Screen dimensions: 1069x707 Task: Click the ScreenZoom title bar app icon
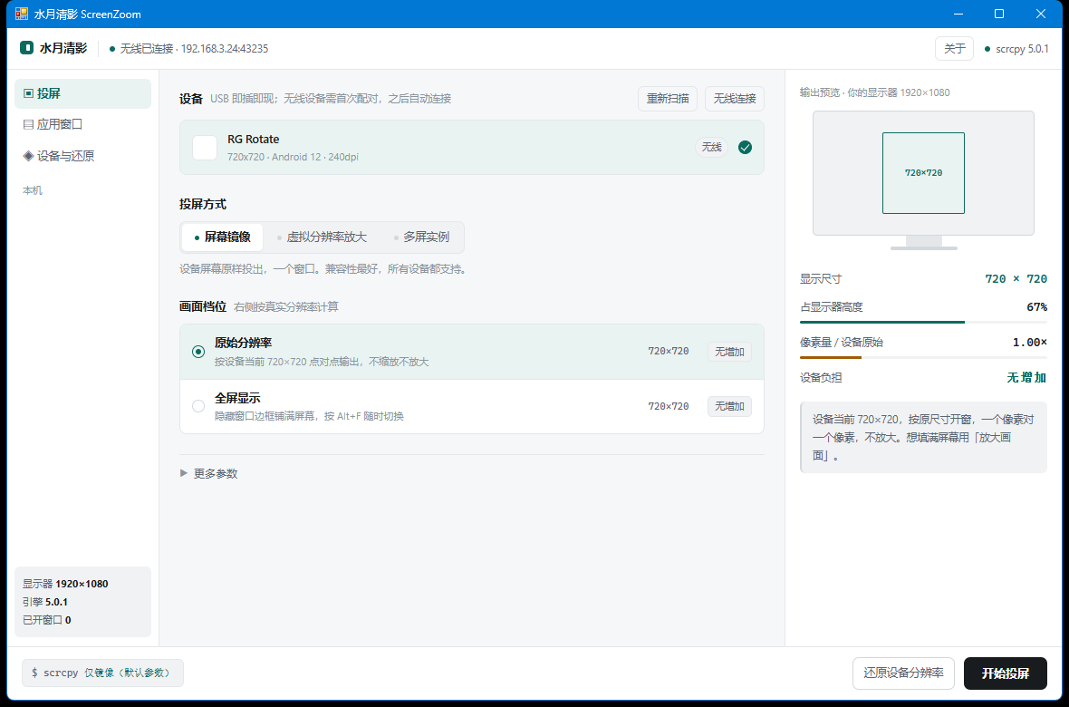click(22, 14)
